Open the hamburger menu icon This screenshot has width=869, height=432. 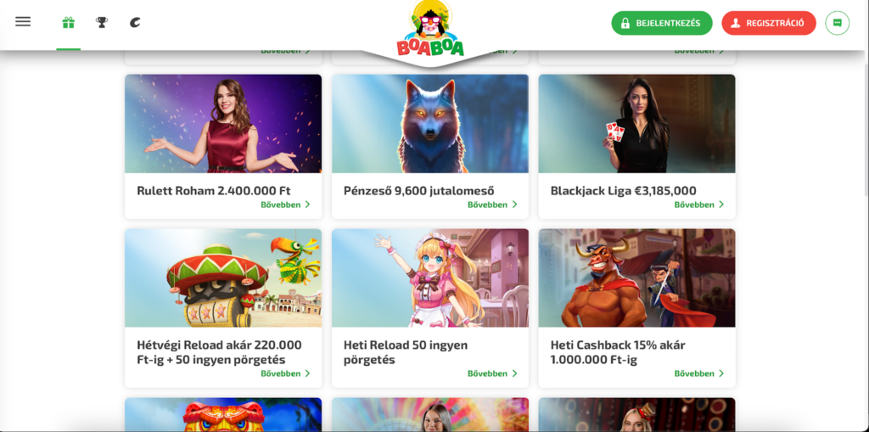(23, 22)
